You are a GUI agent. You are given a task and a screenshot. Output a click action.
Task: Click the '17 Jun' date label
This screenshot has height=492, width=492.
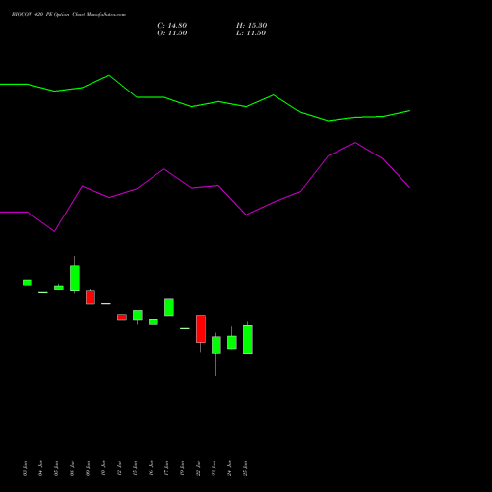[x=166, y=468]
